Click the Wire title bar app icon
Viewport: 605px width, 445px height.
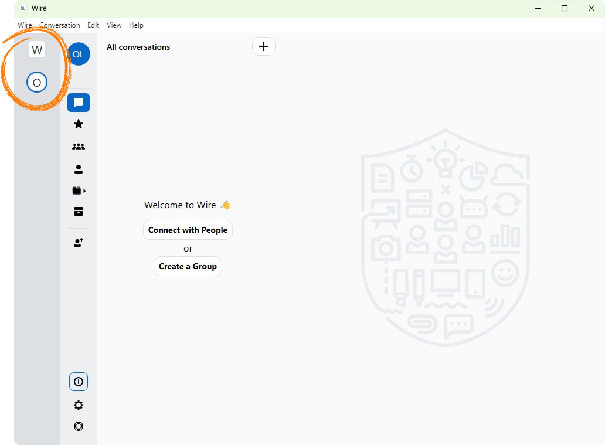click(23, 8)
